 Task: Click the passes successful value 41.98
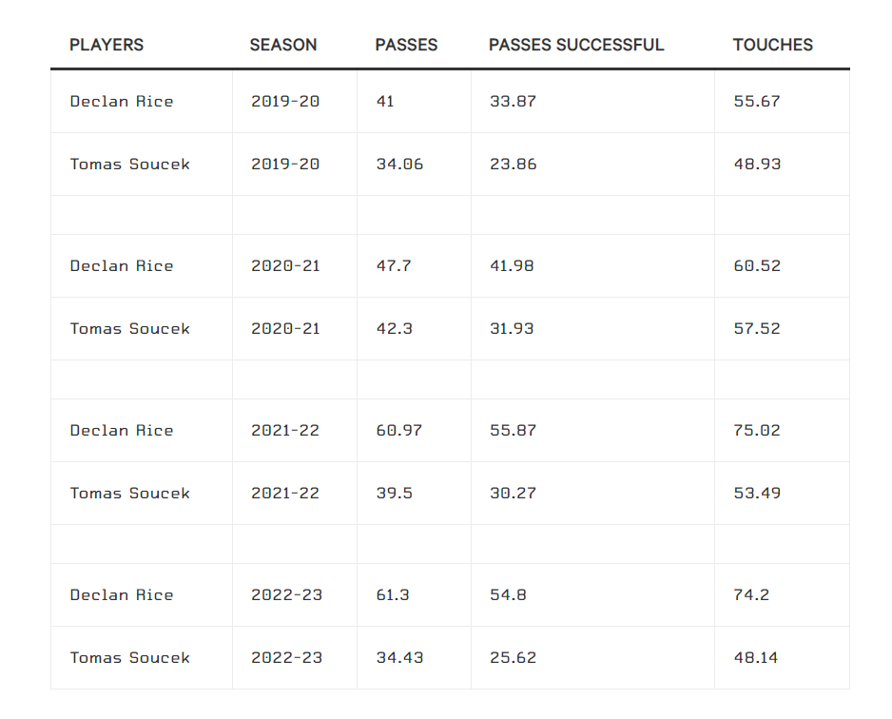pos(512,265)
